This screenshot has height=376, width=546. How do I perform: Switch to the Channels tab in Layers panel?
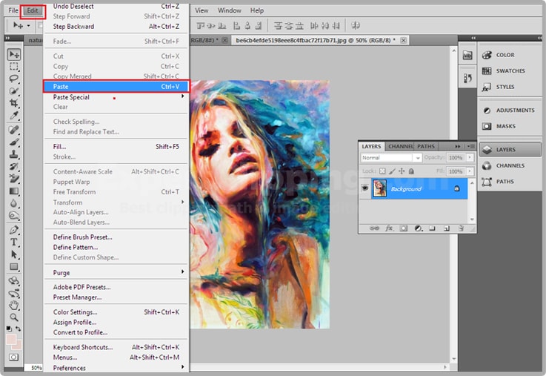[401, 146]
